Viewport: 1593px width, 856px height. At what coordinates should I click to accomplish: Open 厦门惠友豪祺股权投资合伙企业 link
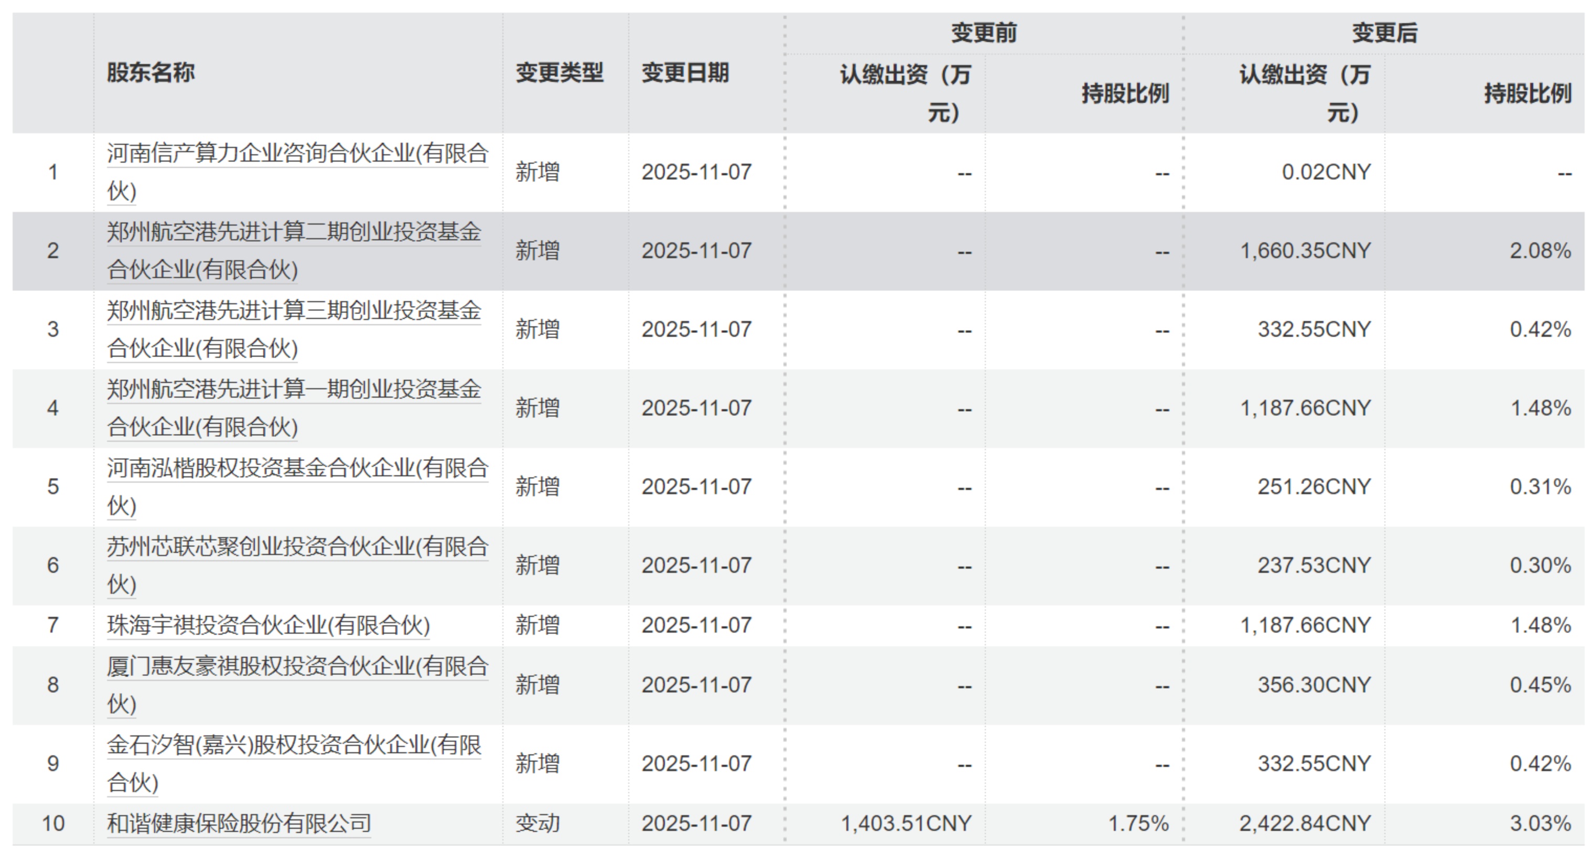click(x=297, y=666)
